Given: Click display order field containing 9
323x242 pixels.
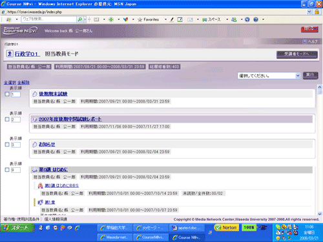Looking at the screenshot, I should click(x=16, y=170).
